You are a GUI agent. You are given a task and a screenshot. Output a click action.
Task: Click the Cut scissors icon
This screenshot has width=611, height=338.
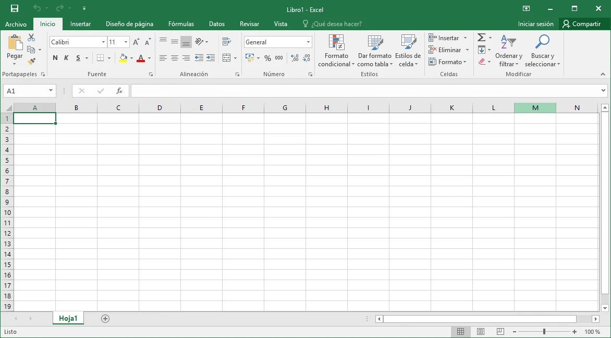point(31,38)
